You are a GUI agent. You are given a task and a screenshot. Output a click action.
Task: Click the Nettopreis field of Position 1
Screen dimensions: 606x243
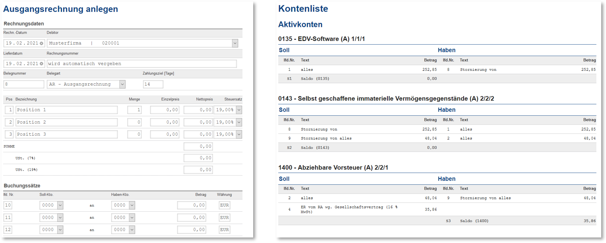coord(198,110)
